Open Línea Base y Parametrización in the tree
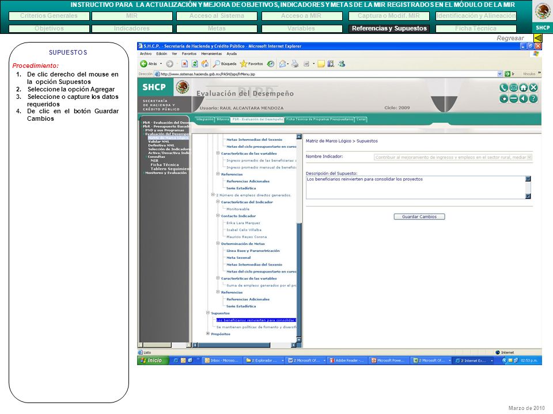 coord(253,251)
